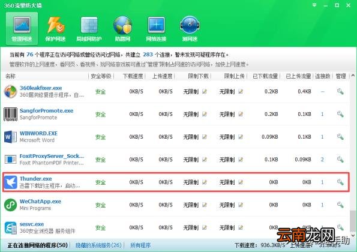This screenshot has height=252, width=357.
Task: Sort by 限制上传 column header
Action: [234, 76]
